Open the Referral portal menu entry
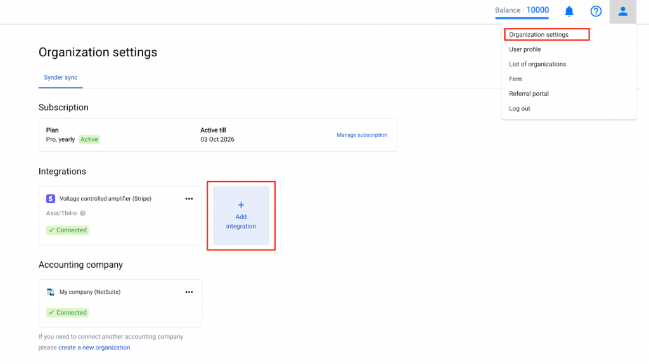The width and height of the screenshot is (649, 364). click(529, 94)
